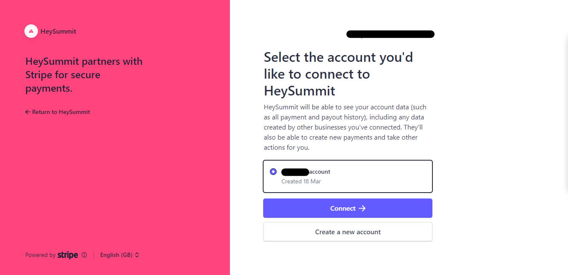Click the arrow icon inside Connect button
This screenshot has height=275, width=568.
[x=362, y=209]
